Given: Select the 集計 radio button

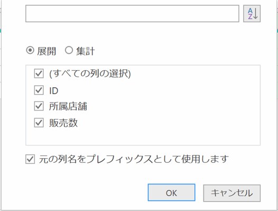Looking at the screenshot, I should pos(69,50).
